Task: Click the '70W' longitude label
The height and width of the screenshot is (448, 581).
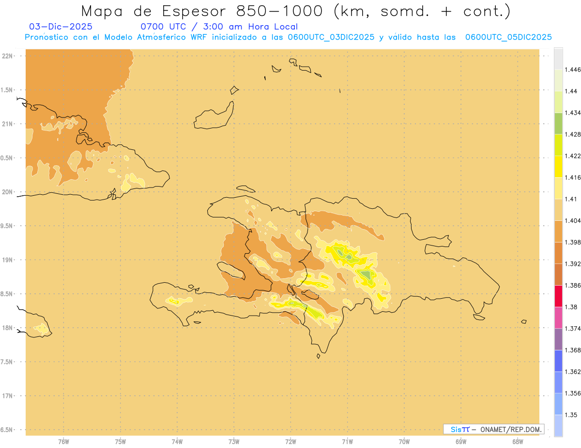Action: point(404,441)
